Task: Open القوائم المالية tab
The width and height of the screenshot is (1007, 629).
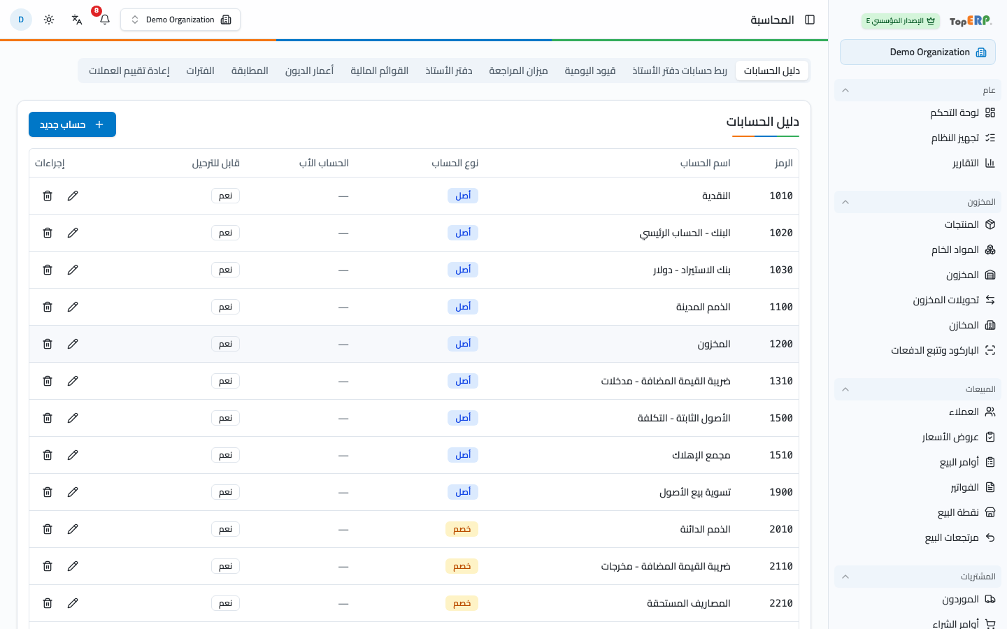Action: (x=380, y=71)
